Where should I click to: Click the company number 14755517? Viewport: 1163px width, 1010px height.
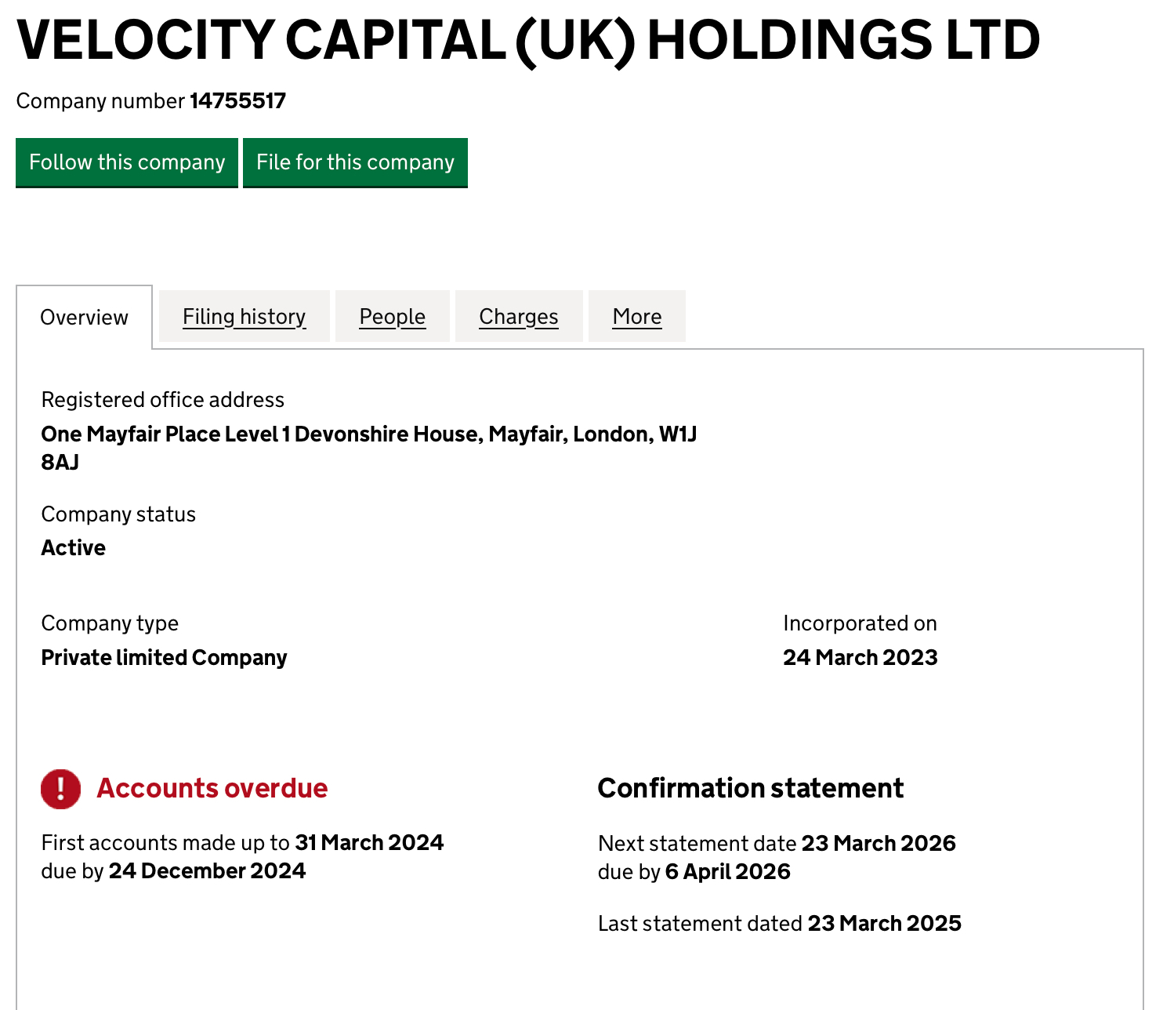point(237,101)
